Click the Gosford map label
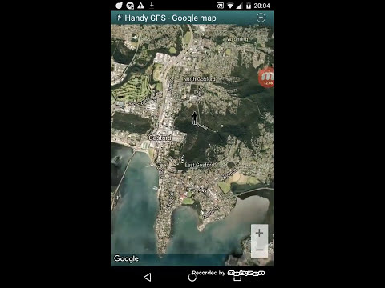 coord(160,138)
